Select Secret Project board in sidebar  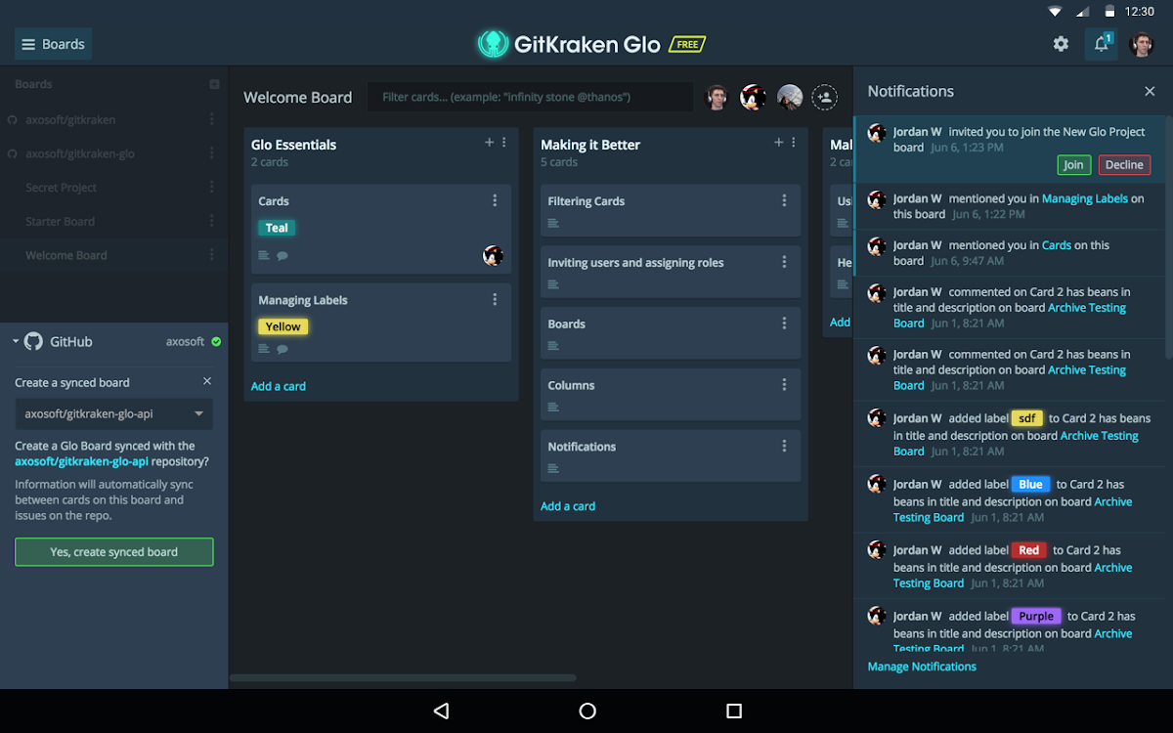tap(62, 188)
